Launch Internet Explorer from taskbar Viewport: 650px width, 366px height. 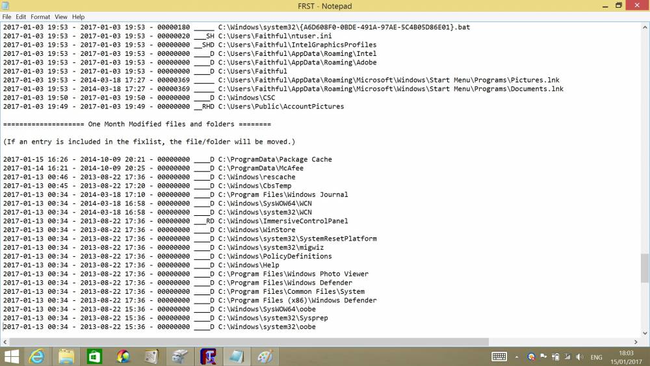tap(37, 356)
